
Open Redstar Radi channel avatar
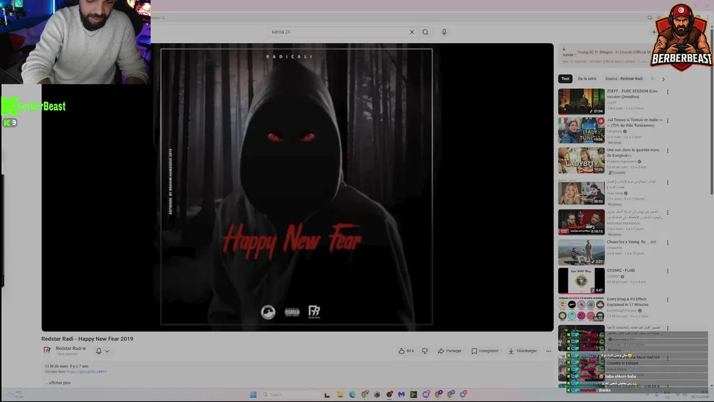(47, 350)
